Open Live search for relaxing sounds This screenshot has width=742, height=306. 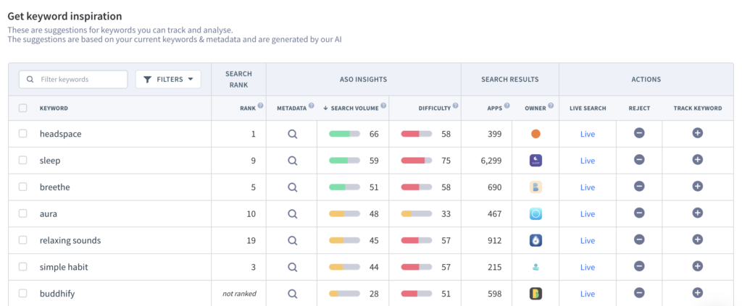click(587, 240)
